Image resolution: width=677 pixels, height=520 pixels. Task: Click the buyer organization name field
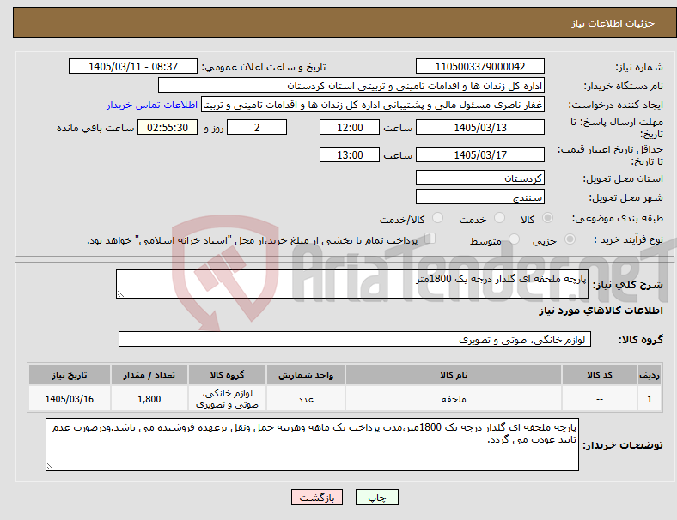[x=351, y=85]
